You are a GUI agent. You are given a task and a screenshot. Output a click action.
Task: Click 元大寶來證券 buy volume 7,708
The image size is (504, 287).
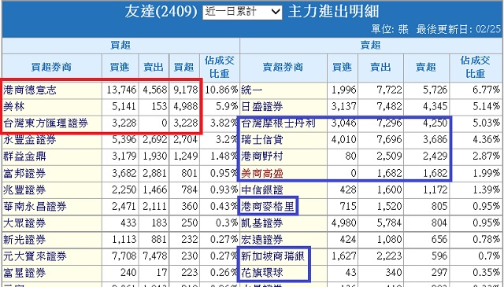coord(124,256)
